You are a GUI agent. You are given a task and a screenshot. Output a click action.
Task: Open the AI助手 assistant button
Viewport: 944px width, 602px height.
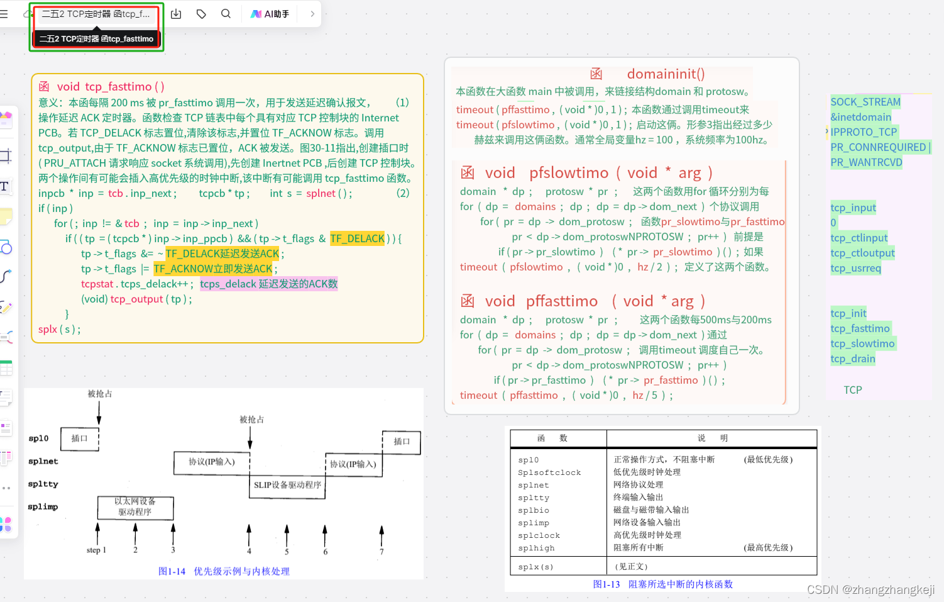point(270,14)
